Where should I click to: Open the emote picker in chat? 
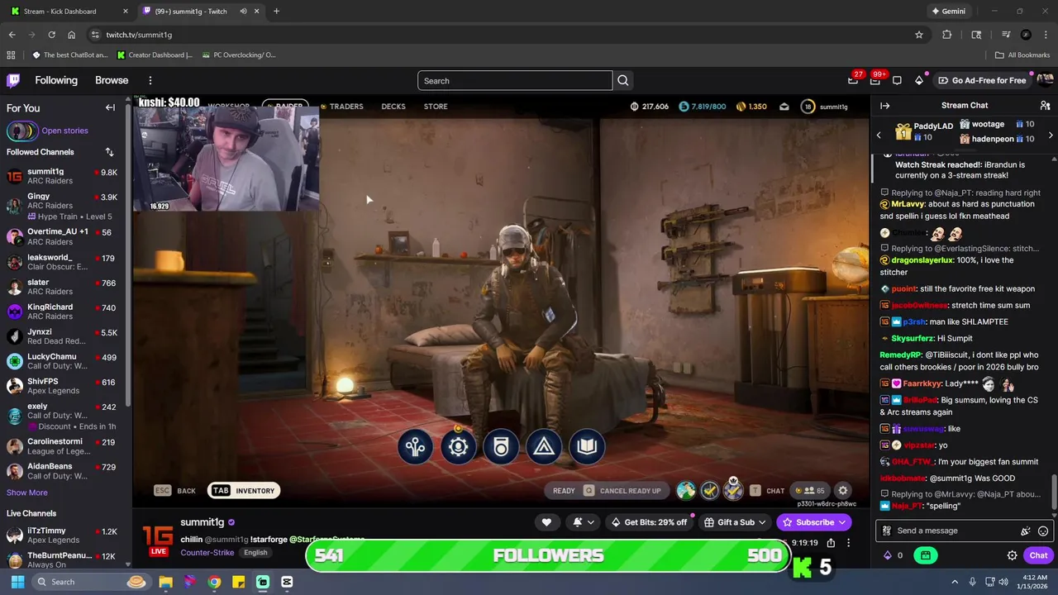pos(1043,531)
